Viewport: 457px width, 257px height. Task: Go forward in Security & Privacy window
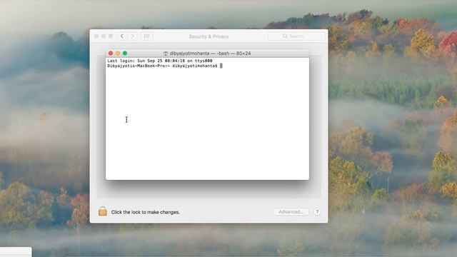click(132, 36)
